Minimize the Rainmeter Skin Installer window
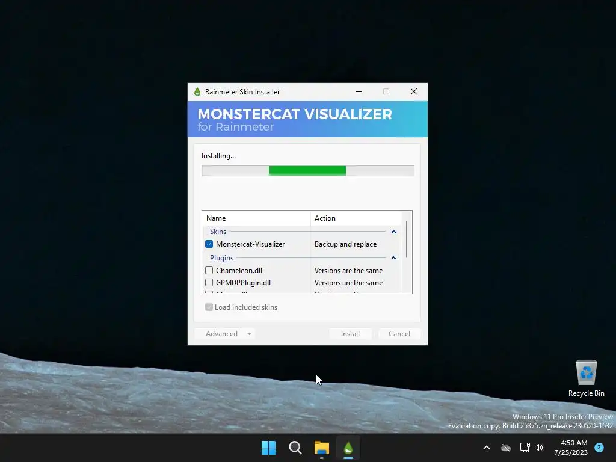Image resolution: width=616 pixels, height=462 pixels. tap(359, 91)
